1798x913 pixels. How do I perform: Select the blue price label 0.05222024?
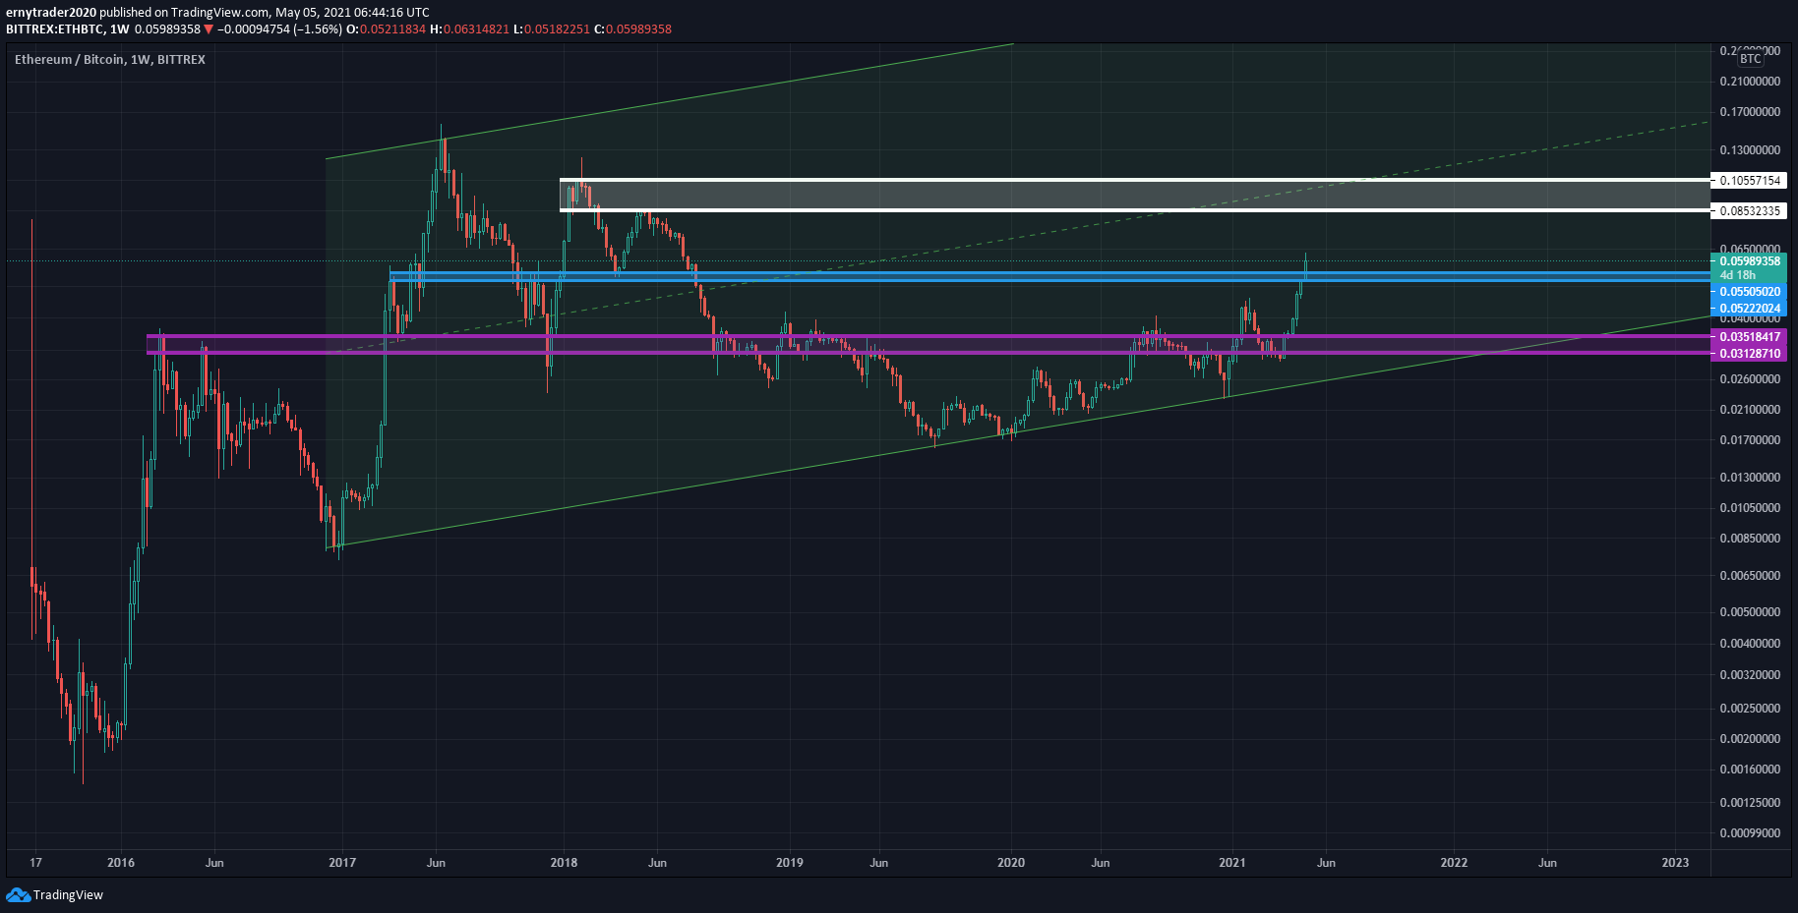[x=1748, y=309]
